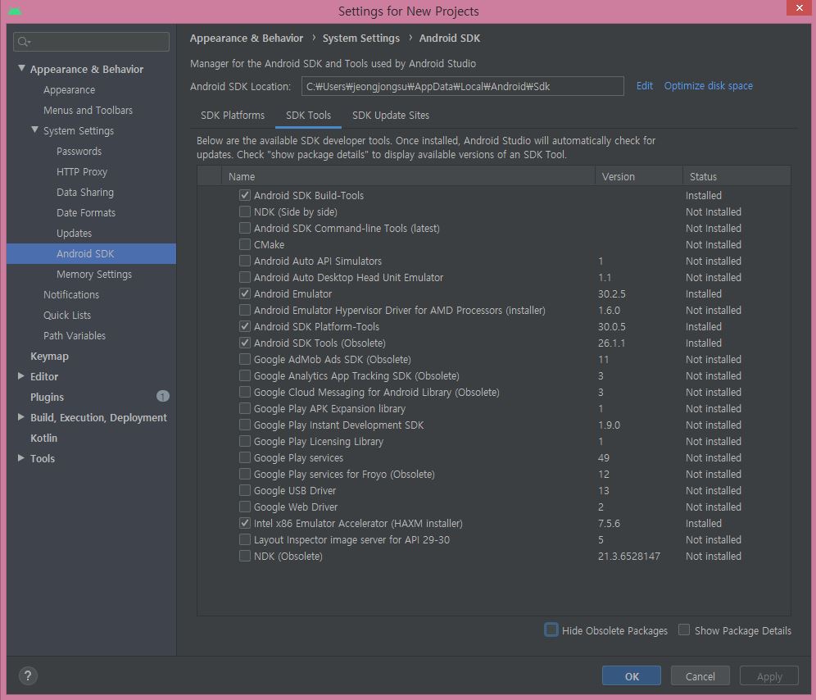The height and width of the screenshot is (700, 816).
Task: Sort by the Status column header
Action: pyautogui.click(x=737, y=176)
